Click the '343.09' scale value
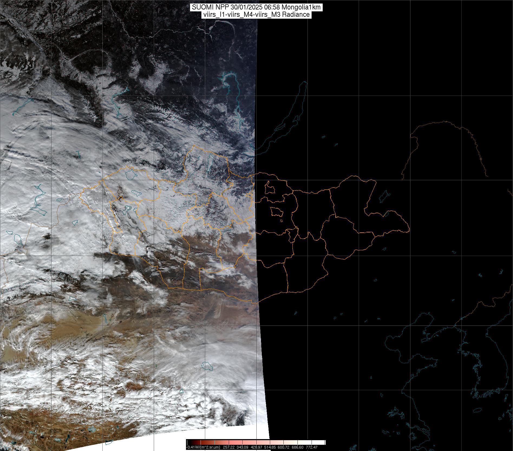The width and height of the screenshot is (513, 451). coord(242,447)
